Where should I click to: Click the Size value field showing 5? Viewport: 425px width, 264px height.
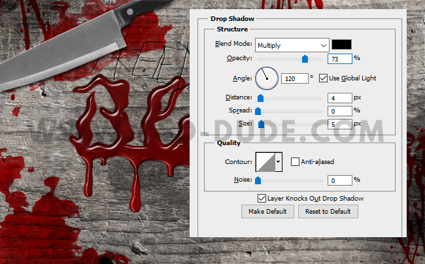[340, 124]
